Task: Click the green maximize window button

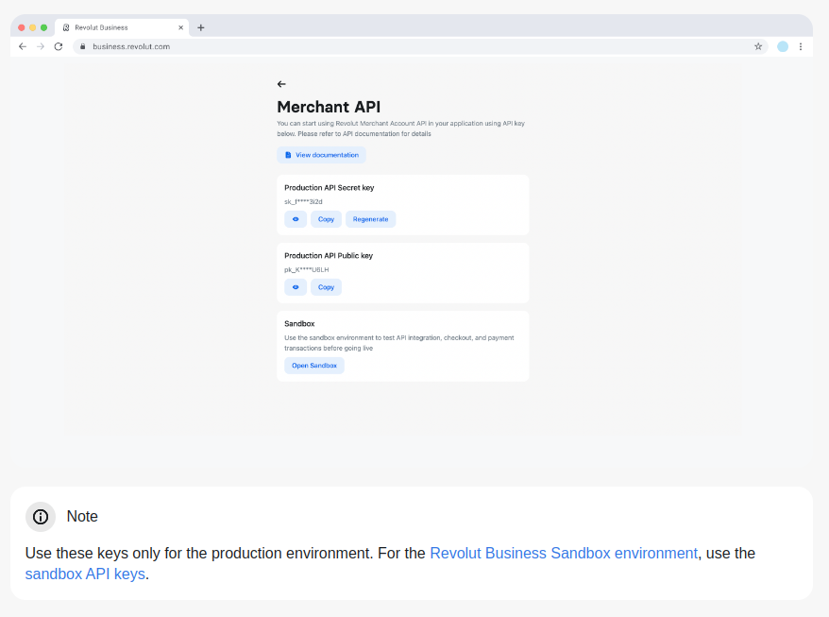Action: click(x=43, y=27)
